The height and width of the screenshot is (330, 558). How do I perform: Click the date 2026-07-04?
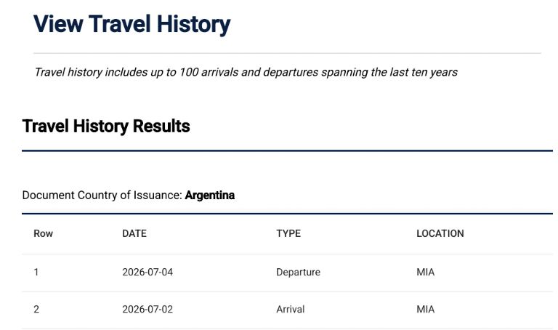pyautogui.click(x=147, y=273)
